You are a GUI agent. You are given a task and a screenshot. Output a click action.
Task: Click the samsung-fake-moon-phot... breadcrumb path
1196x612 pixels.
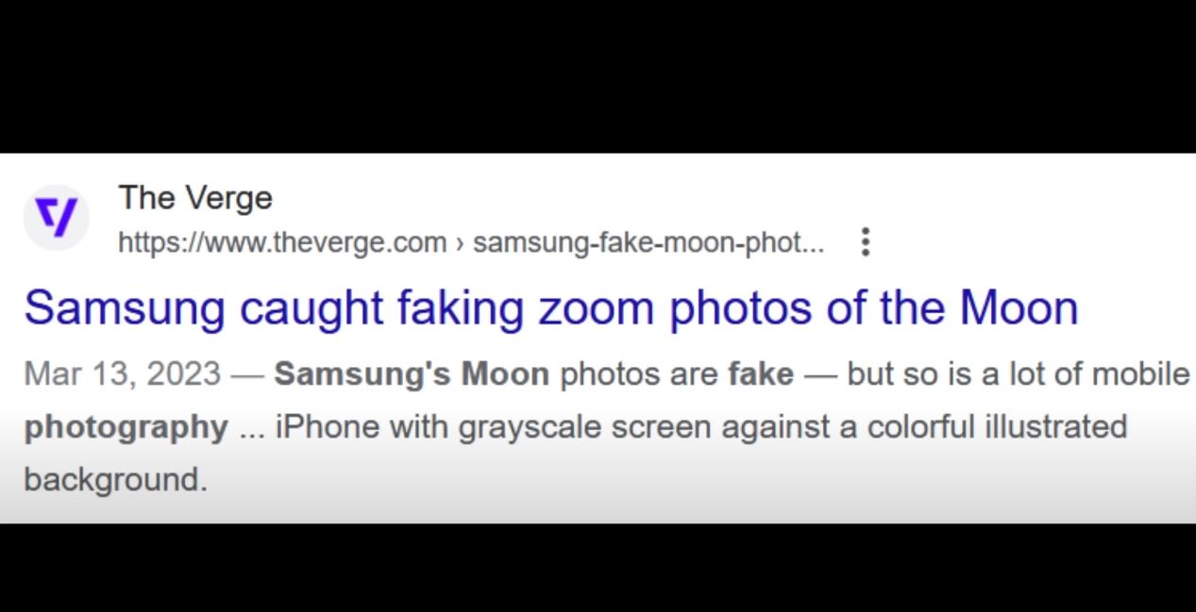tap(649, 243)
